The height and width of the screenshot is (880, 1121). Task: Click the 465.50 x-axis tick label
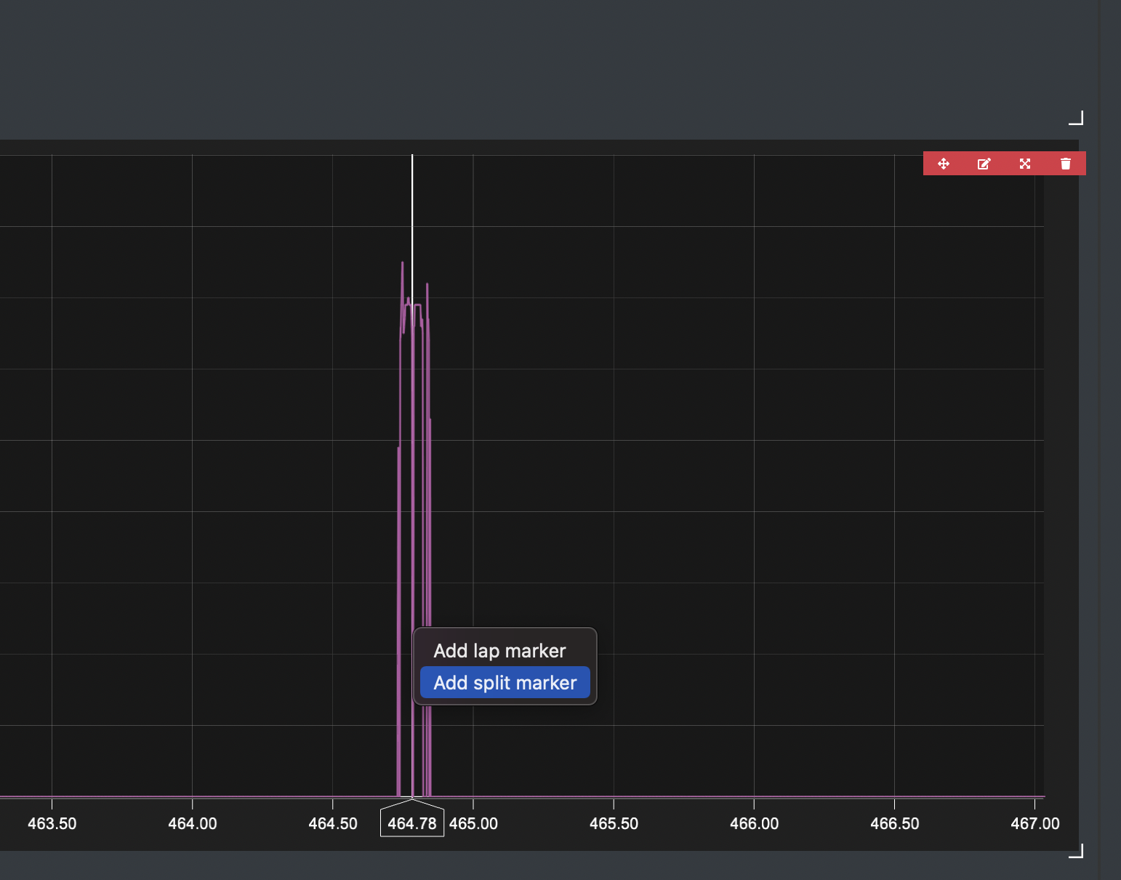click(x=614, y=823)
